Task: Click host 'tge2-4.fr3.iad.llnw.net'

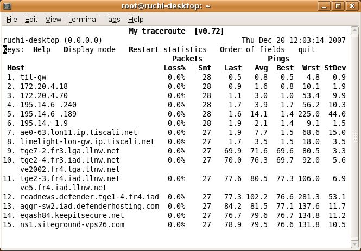Action: 70,160
